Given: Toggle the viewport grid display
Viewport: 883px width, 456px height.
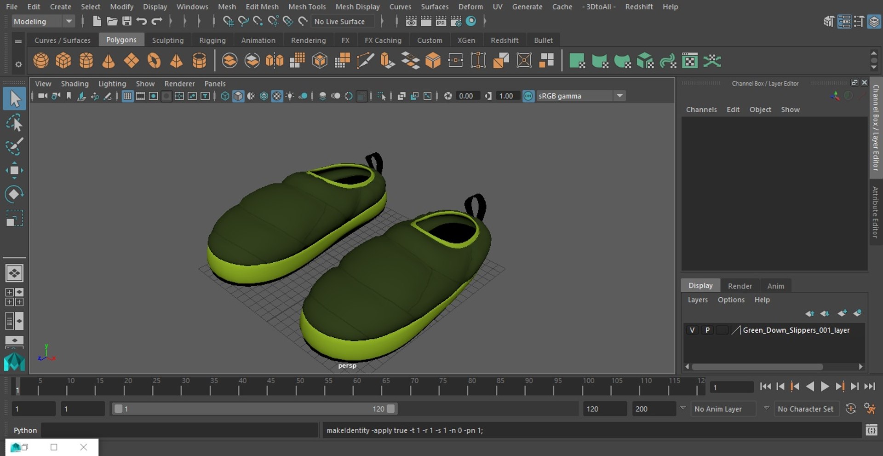Looking at the screenshot, I should pyautogui.click(x=127, y=96).
